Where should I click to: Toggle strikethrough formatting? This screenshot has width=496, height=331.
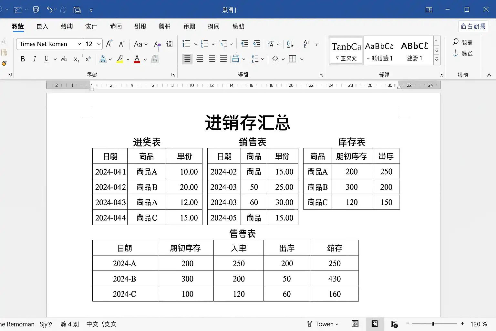pyautogui.click(x=64, y=59)
